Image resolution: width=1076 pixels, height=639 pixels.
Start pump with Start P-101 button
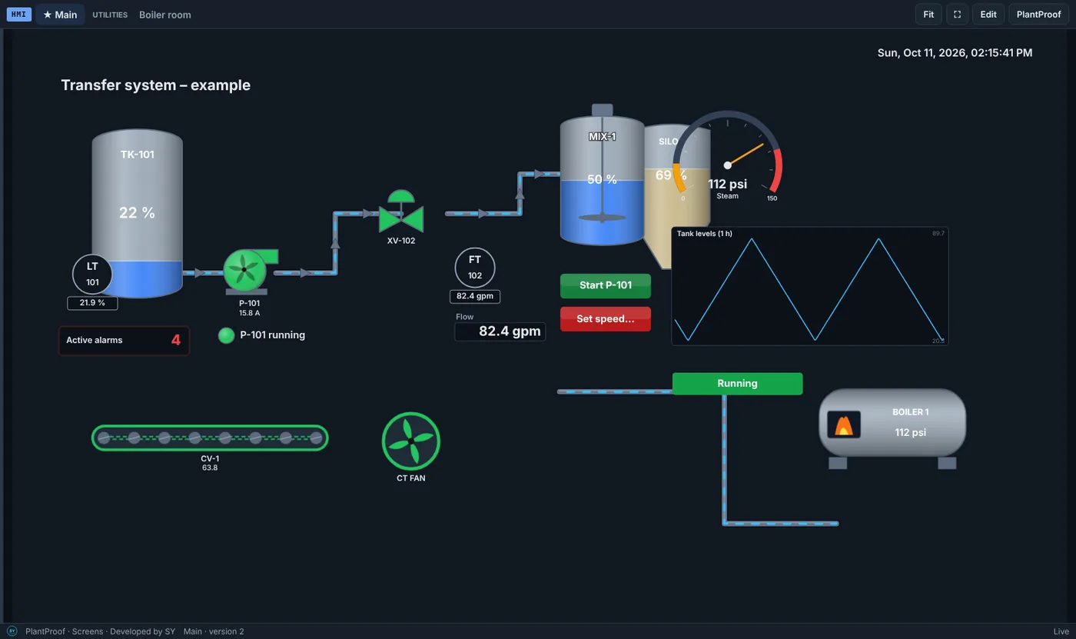[606, 285]
